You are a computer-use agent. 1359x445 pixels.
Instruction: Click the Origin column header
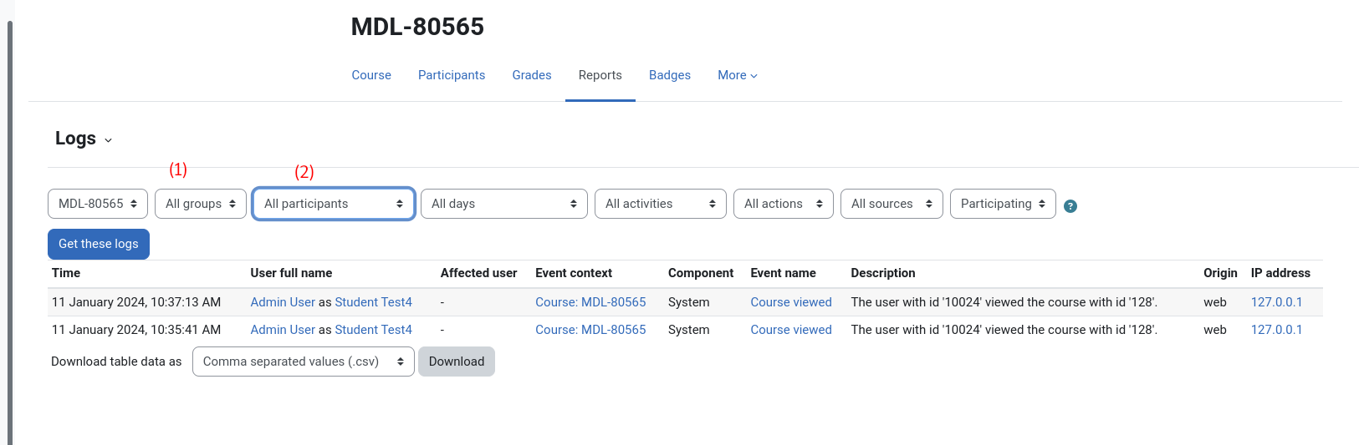1220,273
